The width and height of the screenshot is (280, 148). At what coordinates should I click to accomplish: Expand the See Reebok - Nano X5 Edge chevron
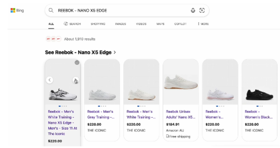point(115,52)
